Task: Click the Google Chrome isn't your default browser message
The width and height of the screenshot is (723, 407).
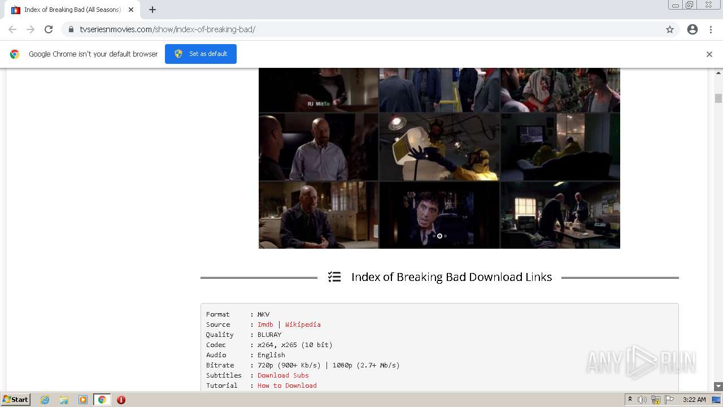Action: tap(93, 54)
